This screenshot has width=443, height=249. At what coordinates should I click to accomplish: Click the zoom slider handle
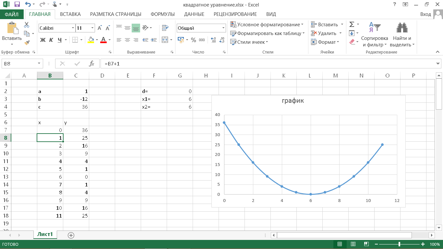(400, 244)
